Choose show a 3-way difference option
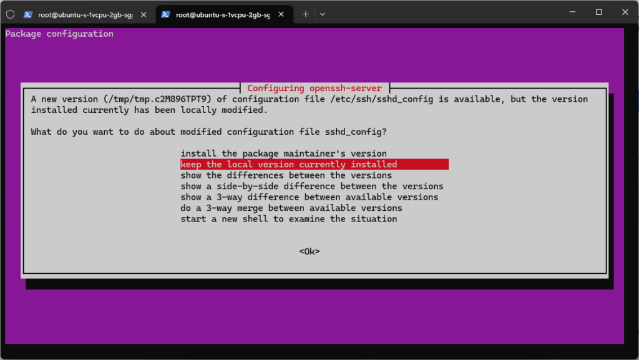The height and width of the screenshot is (360, 639). (309, 197)
